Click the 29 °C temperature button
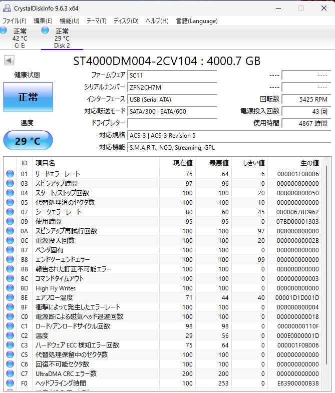Image resolution: width=335 pixels, height=393 pixels. tap(28, 140)
